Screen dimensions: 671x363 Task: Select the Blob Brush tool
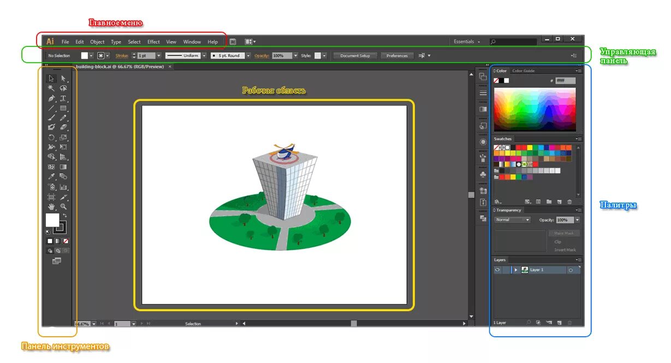click(51, 127)
